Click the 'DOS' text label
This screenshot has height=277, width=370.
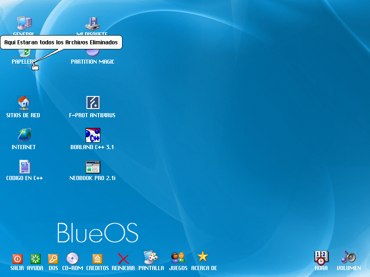53,268
